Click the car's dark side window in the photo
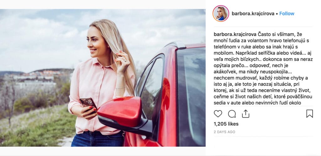The height and width of the screenshot is (156, 321). [x=191, y=96]
